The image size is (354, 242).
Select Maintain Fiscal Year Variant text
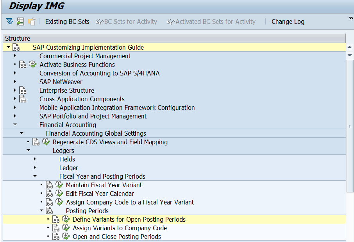point(104,185)
